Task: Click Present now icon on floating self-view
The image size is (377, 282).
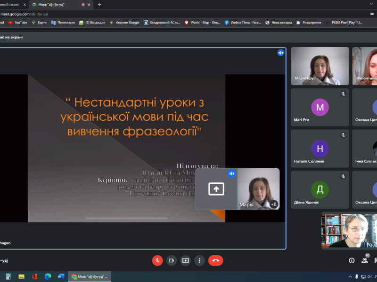Action: pyautogui.click(x=216, y=190)
